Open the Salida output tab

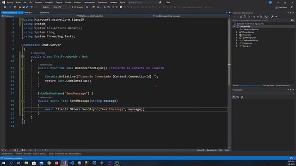[51, 154]
